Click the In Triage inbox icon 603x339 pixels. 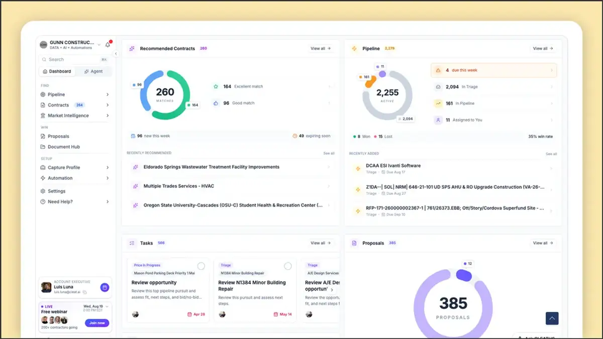tap(438, 87)
